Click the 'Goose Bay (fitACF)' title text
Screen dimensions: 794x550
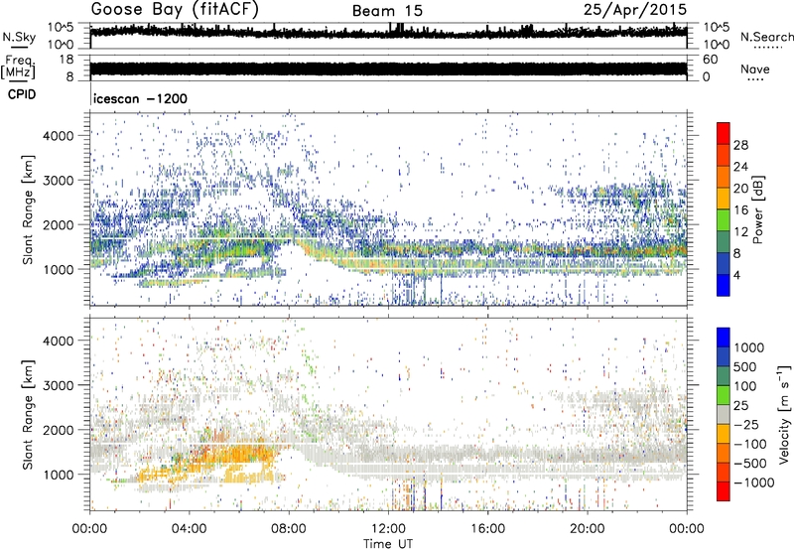[x=175, y=10]
